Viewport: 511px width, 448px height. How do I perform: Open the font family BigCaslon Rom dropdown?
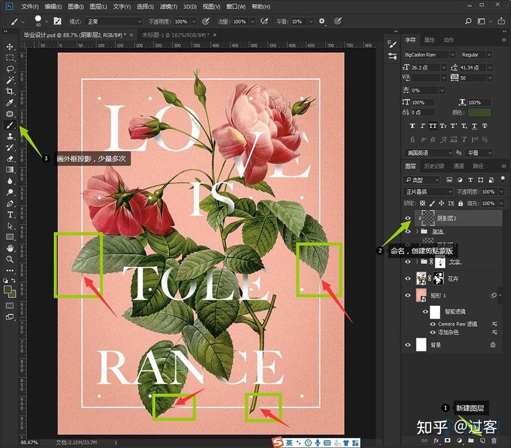point(429,55)
